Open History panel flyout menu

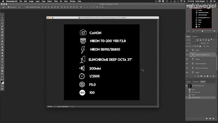click(216, 82)
